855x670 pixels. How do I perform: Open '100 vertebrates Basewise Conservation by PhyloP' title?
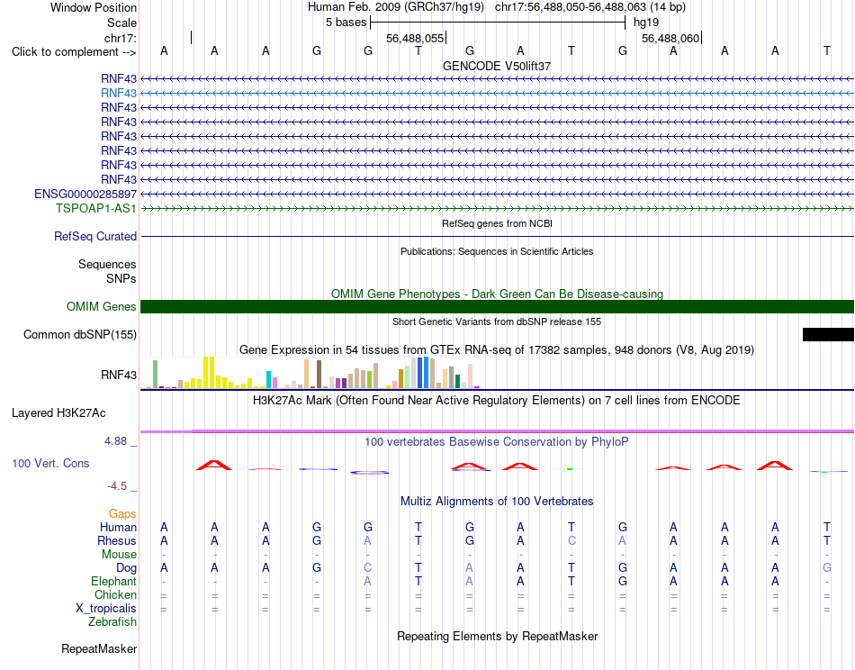coord(497,442)
